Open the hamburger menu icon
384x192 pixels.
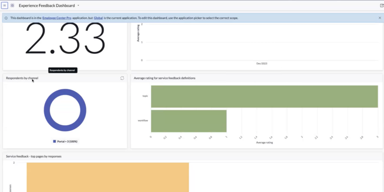[x=4, y=5]
